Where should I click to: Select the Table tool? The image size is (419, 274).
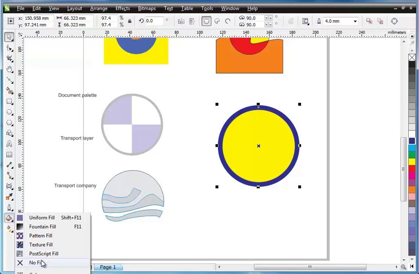point(10,155)
